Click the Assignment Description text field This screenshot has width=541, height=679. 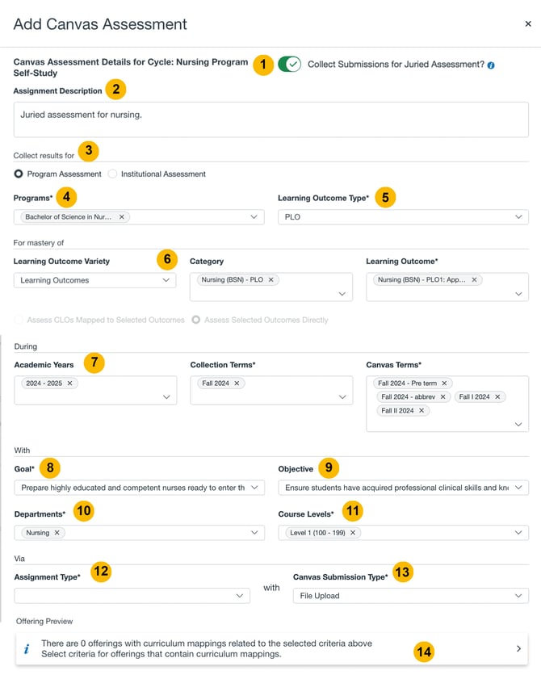[x=270, y=119]
